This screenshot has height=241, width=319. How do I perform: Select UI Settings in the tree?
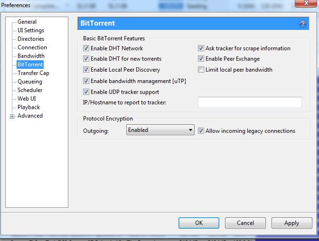pos(31,30)
